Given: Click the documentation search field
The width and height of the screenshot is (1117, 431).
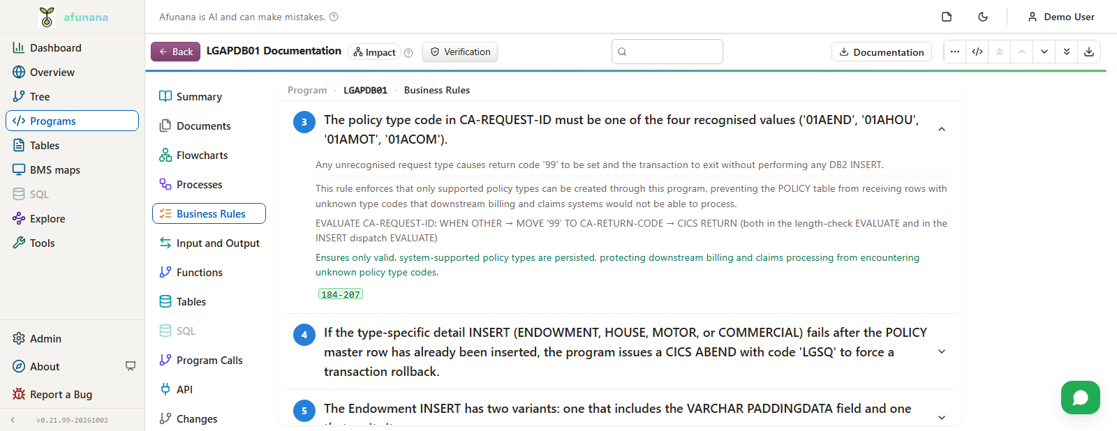Looking at the screenshot, I should coord(667,52).
